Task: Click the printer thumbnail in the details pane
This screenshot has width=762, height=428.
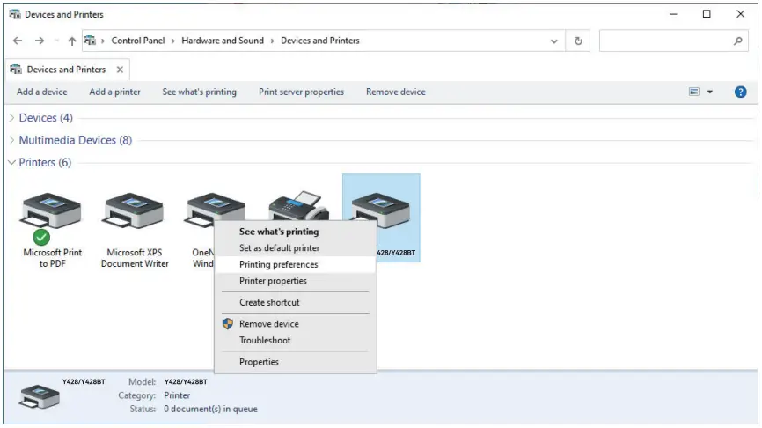Action: click(39, 396)
